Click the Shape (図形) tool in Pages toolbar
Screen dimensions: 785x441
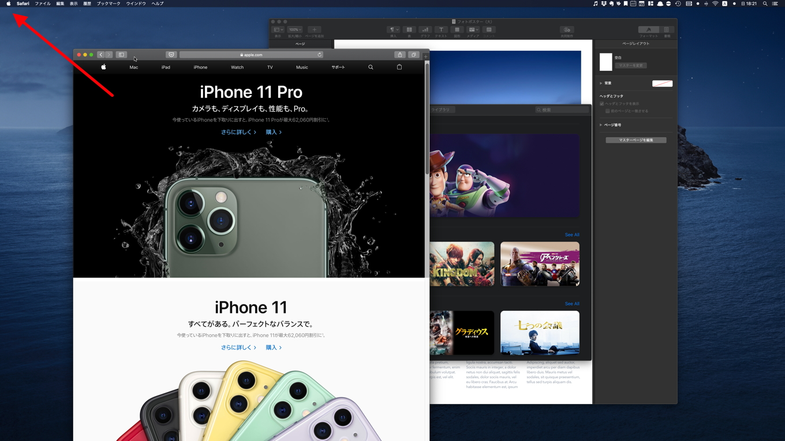(457, 29)
